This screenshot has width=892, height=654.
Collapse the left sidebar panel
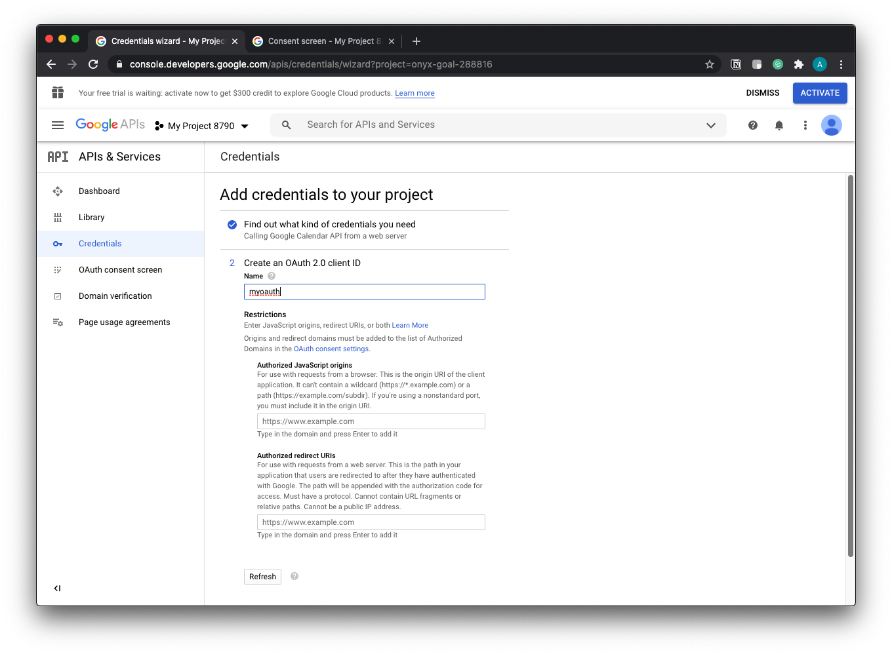point(58,588)
